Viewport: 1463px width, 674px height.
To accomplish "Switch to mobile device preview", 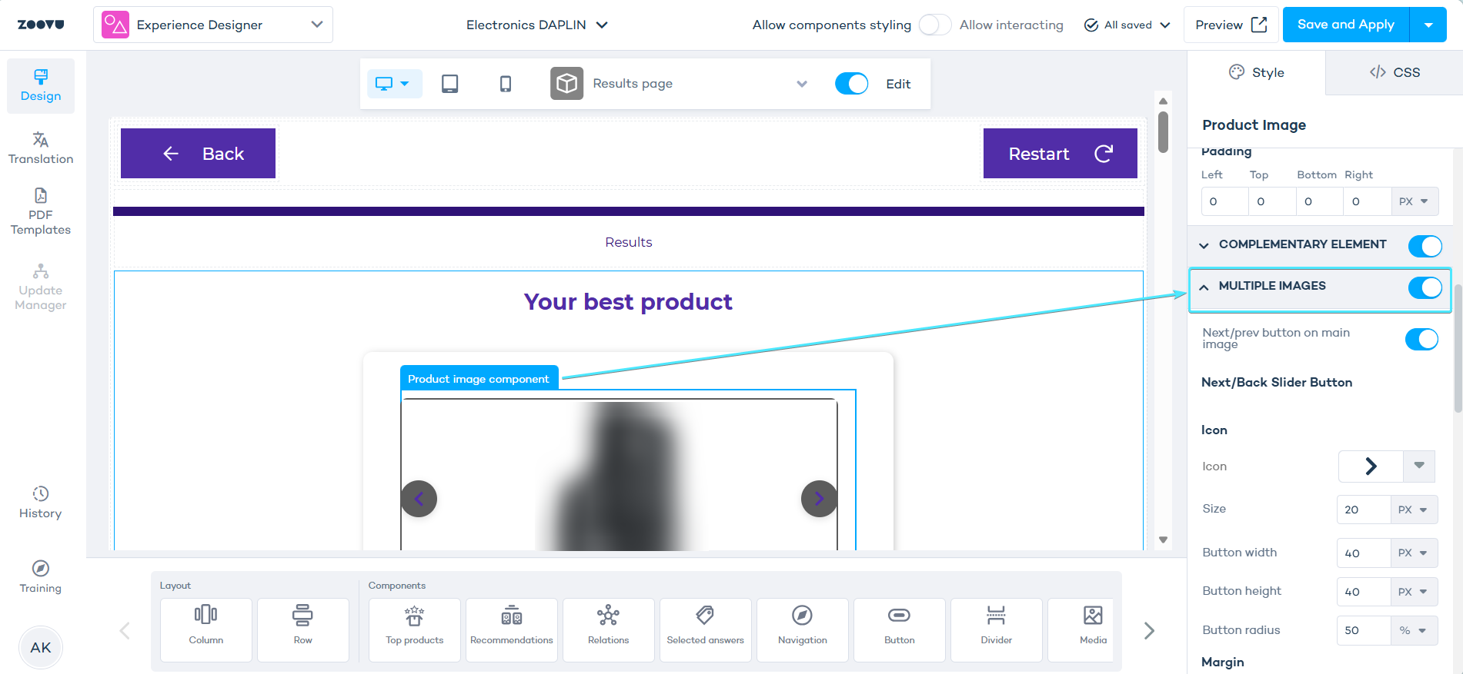I will 505,84.
